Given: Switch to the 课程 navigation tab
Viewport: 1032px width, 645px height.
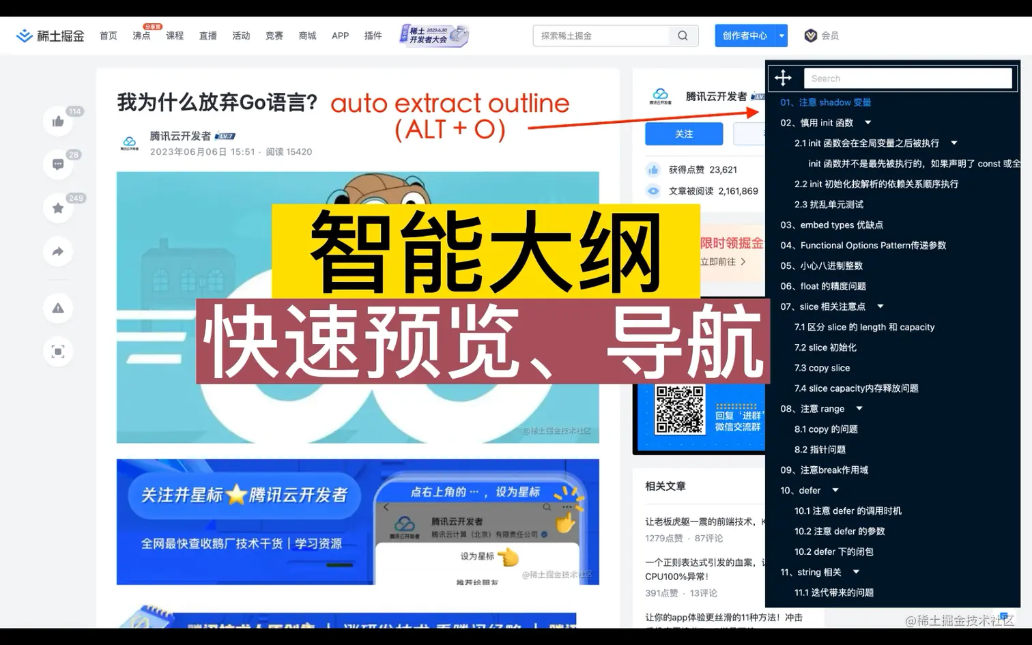Looking at the screenshot, I should (x=175, y=35).
